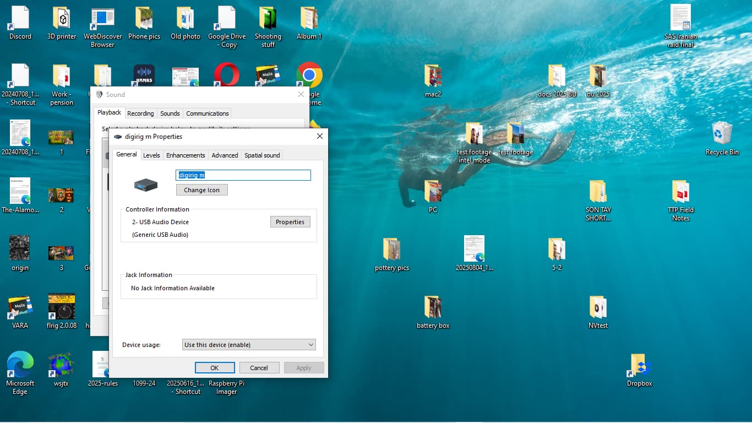Open the Opera browser desktop icon

tap(226, 75)
